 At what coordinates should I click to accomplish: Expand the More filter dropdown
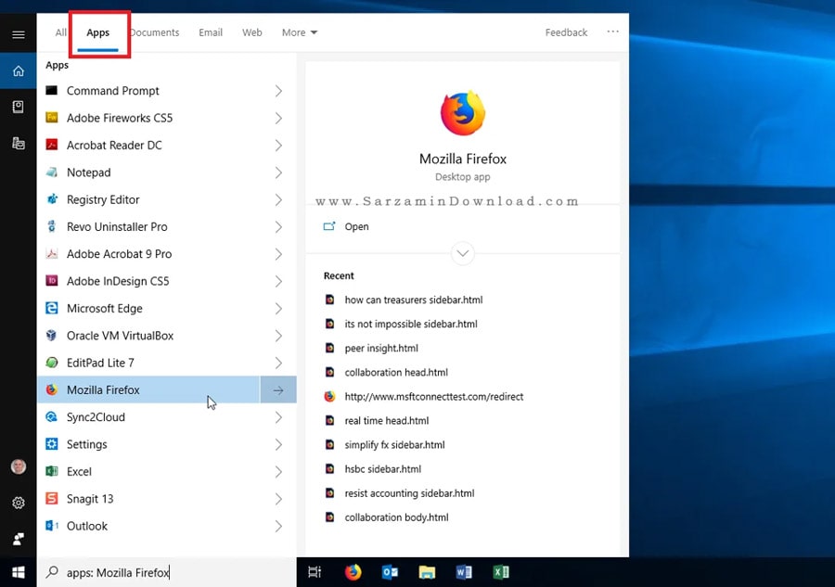pyautogui.click(x=300, y=32)
